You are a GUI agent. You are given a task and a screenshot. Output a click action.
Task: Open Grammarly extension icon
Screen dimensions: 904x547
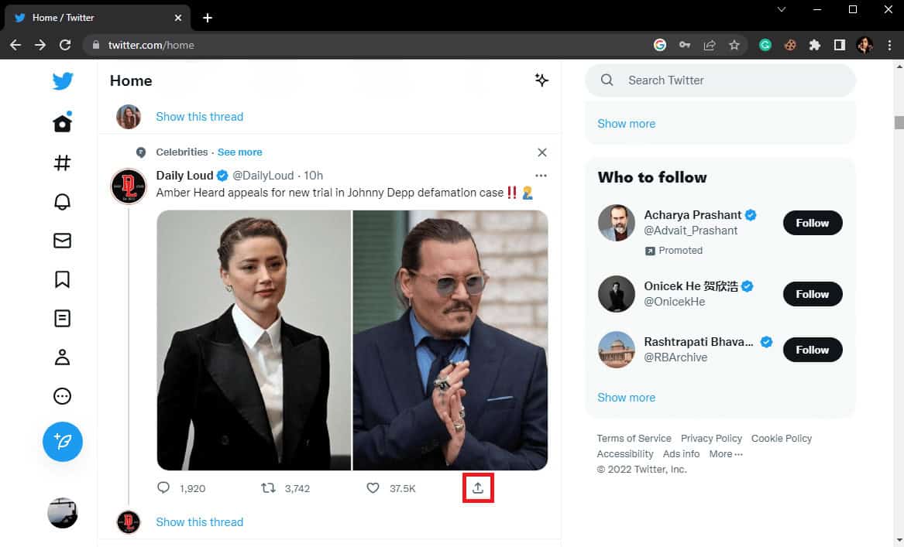click(765, 45)
